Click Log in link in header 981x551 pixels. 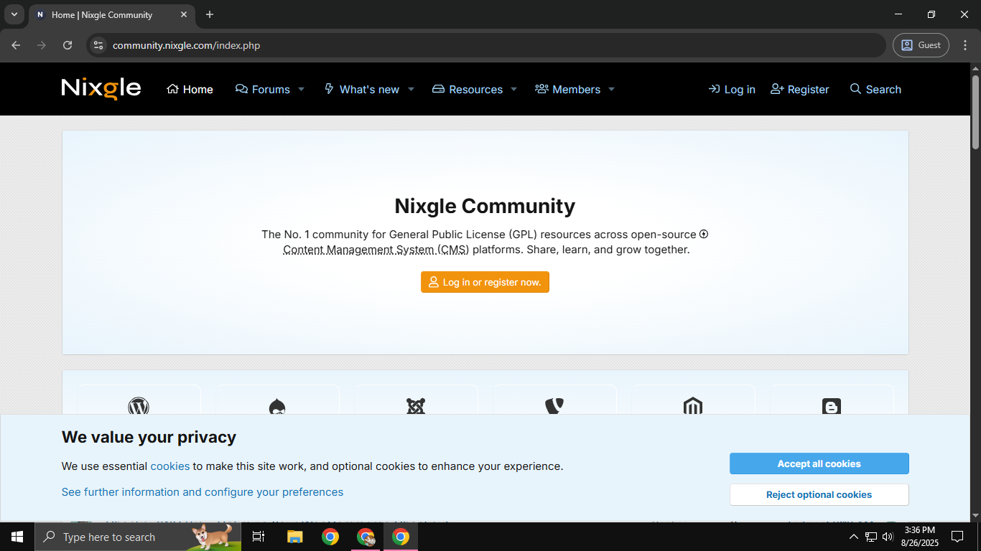tap(732, 89)
